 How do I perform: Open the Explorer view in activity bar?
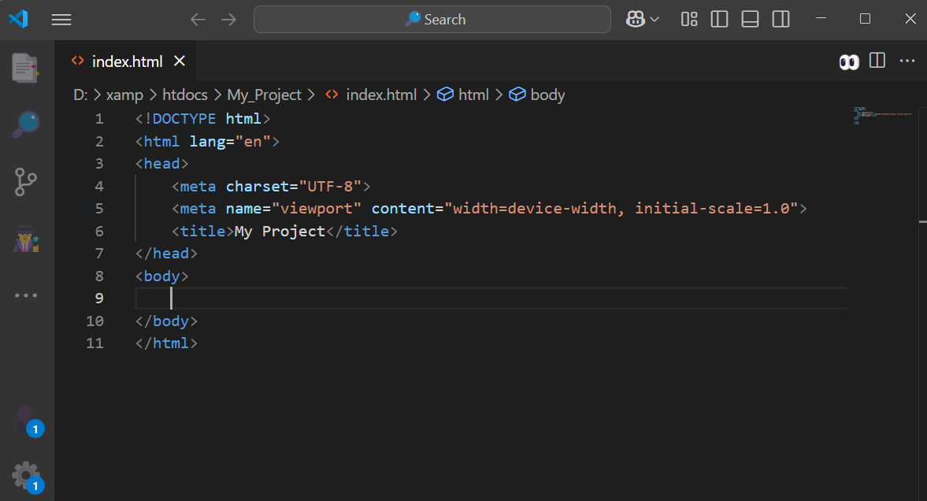coord(26,68)
